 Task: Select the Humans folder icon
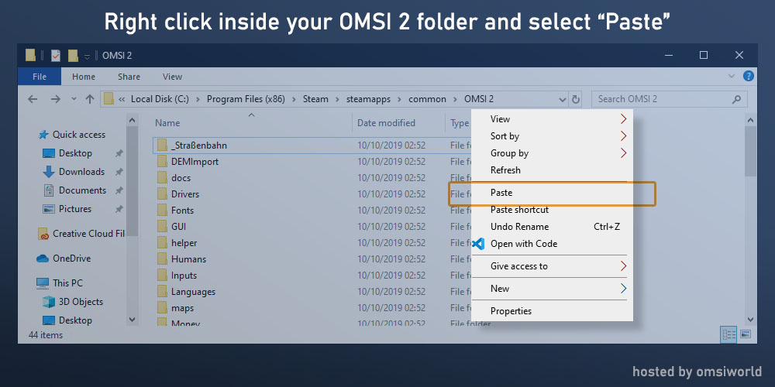point(162,259)
